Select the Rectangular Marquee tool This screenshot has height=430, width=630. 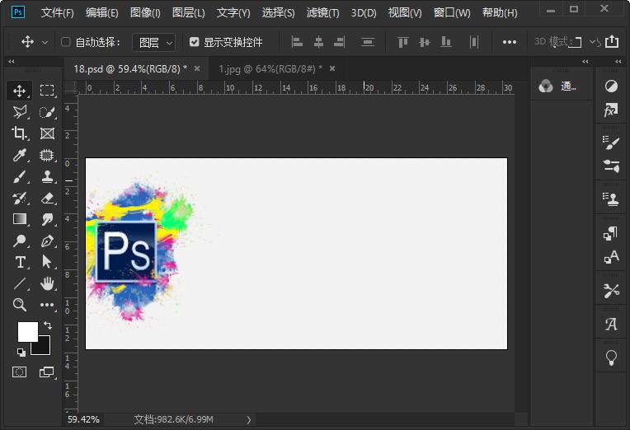[47, 91]
